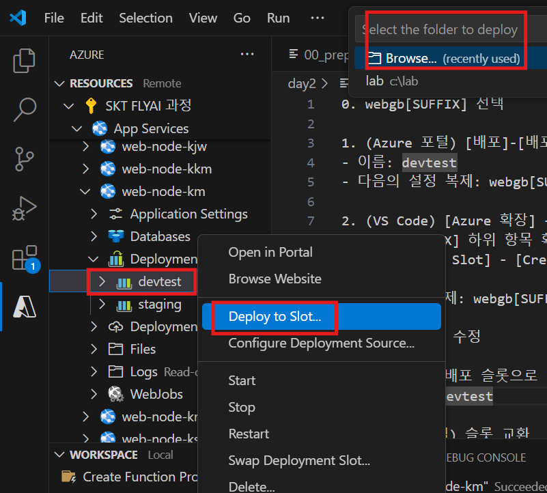The height and width of the screenshot is (493, 547).
Task: Click the devtest slot icon
Action: coord(124,282)
